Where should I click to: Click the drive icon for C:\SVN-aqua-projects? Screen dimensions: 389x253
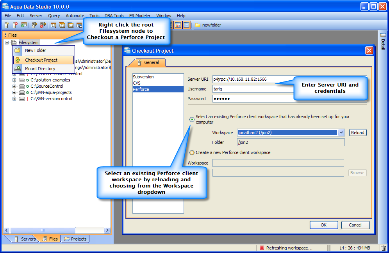pos(22,92)
